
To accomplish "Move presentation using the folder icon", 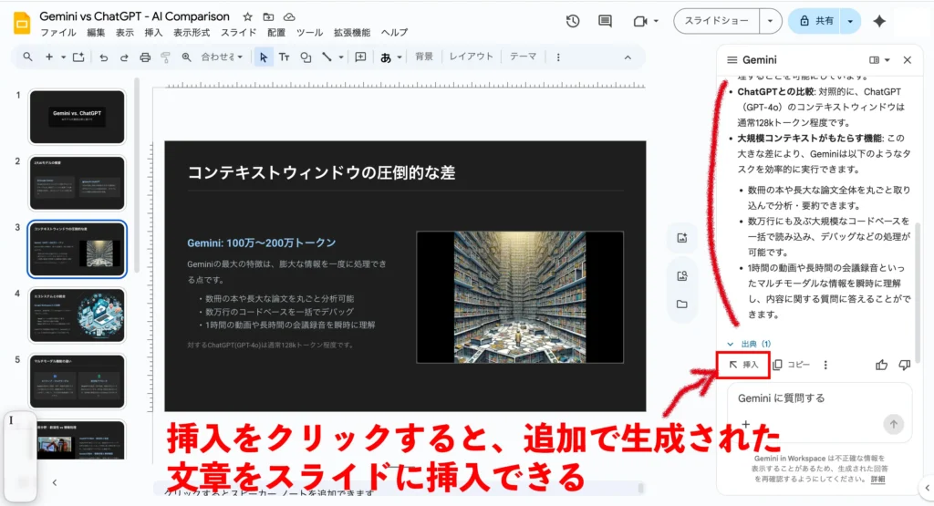I will click(x=269, y=16).
